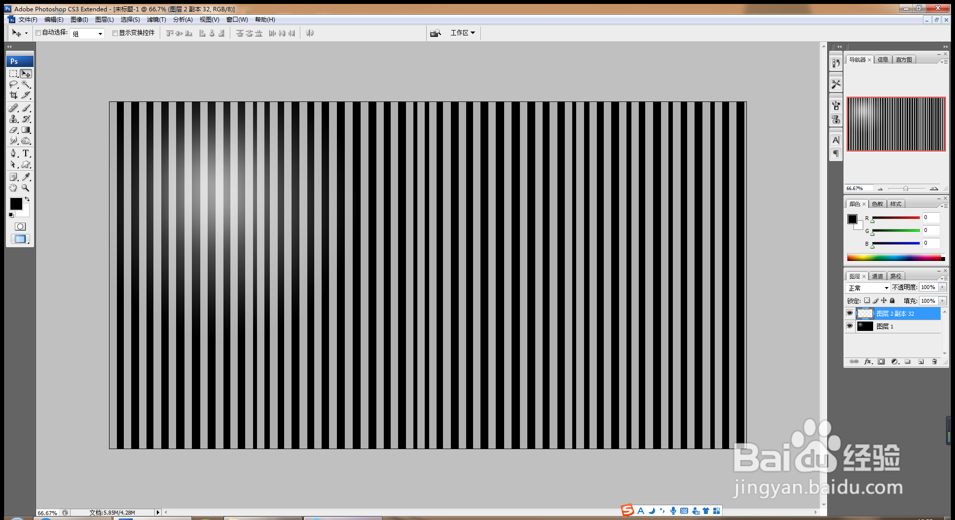955x520 pixels.
Task: Create a new layer icon
Action: (921, 361)
